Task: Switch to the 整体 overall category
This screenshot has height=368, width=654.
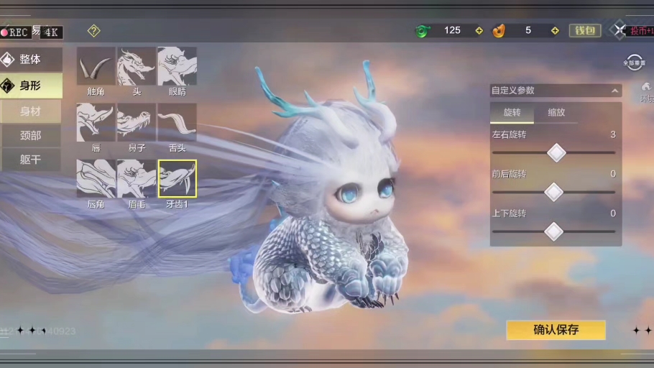Action: click(32, 59)
